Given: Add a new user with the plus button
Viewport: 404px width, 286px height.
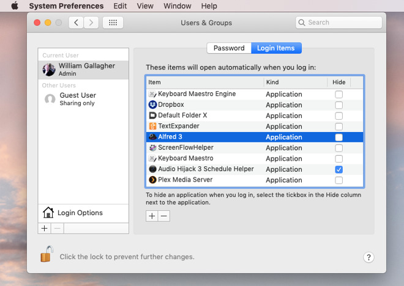Looking at the screenshot, I should point(44,229).
